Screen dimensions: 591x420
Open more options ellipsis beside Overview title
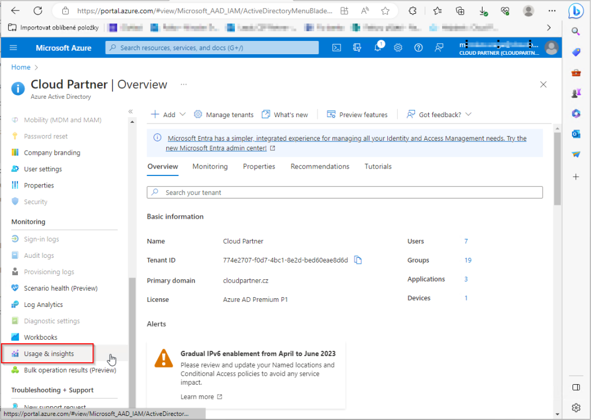(x=184, y=84)
